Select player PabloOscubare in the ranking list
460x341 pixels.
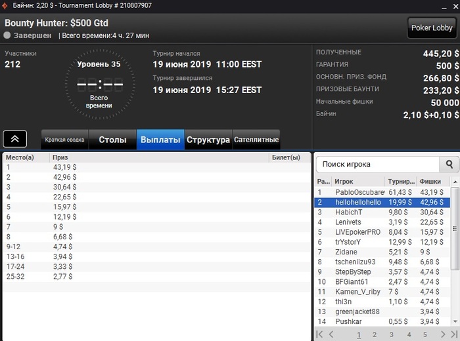coord(382,192)
